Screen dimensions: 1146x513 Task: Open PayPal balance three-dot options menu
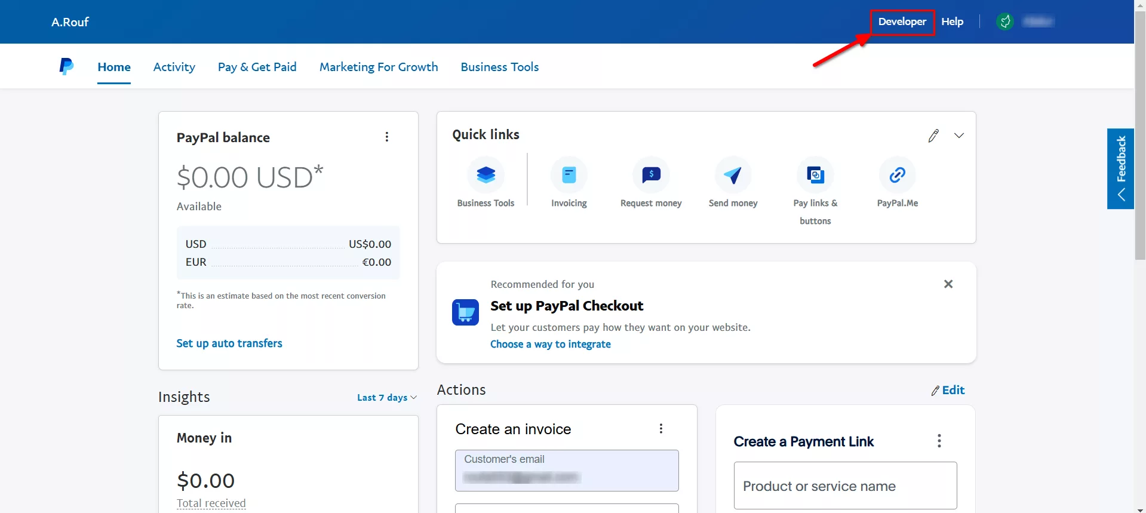coord(387,137)
